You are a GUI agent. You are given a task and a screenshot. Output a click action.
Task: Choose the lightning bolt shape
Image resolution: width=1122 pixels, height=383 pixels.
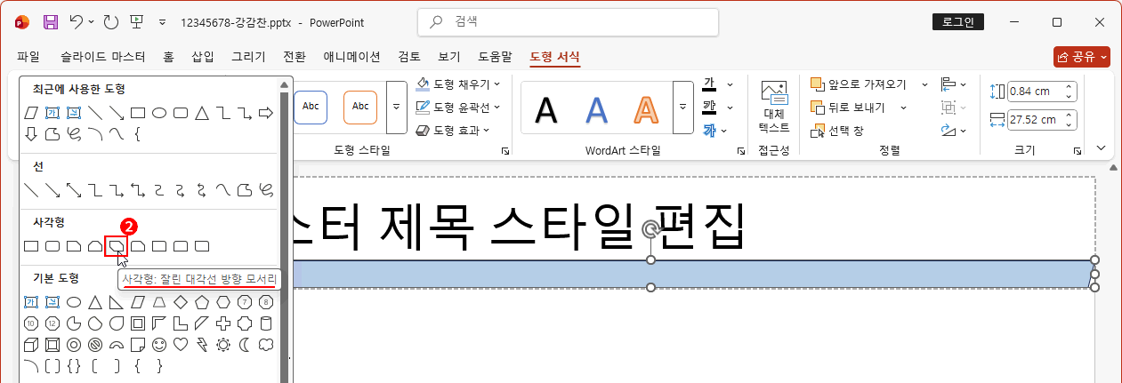point(202,344)
